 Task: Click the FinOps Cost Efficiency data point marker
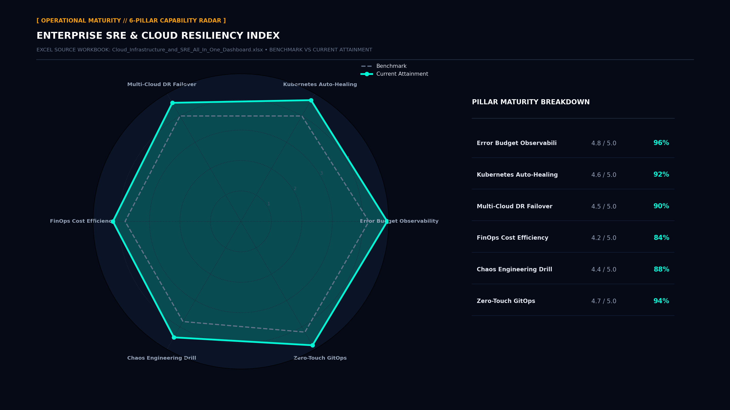tap(113, 221)
